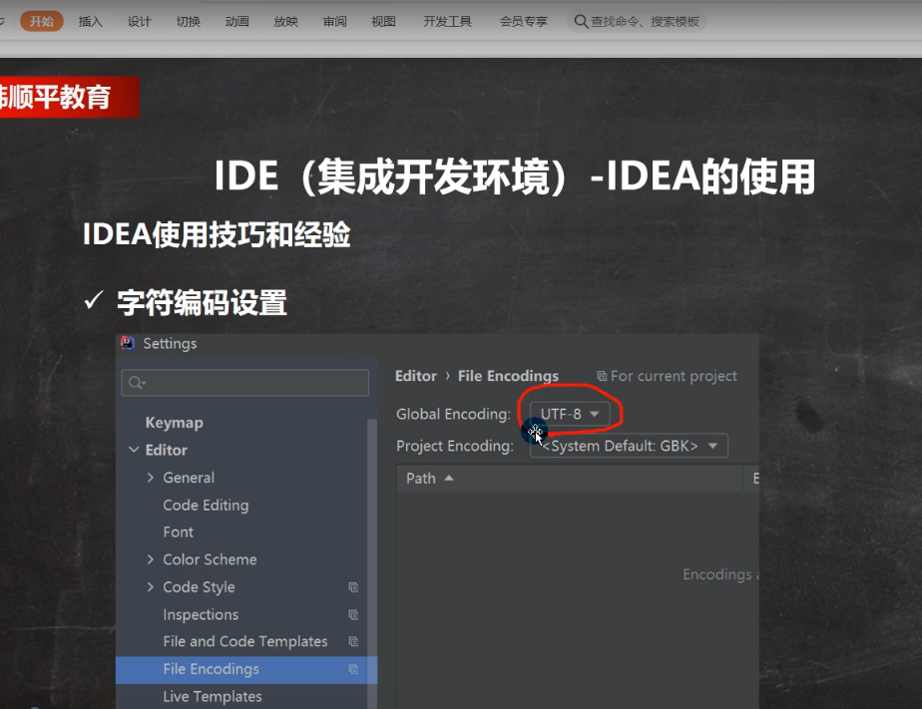Click the For current project icon
The image size is (922, 709).
[602, 376]
